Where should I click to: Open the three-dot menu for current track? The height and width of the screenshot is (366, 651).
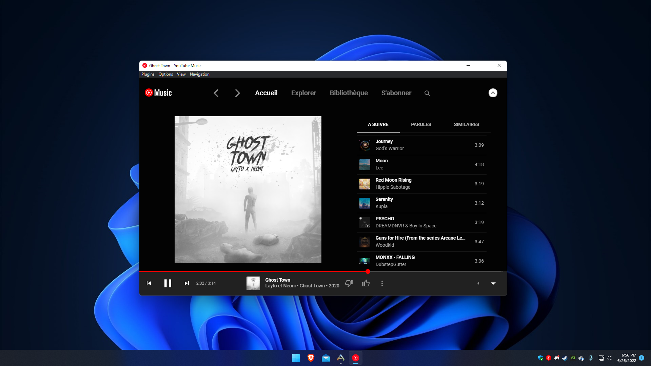tap(382, 283)
